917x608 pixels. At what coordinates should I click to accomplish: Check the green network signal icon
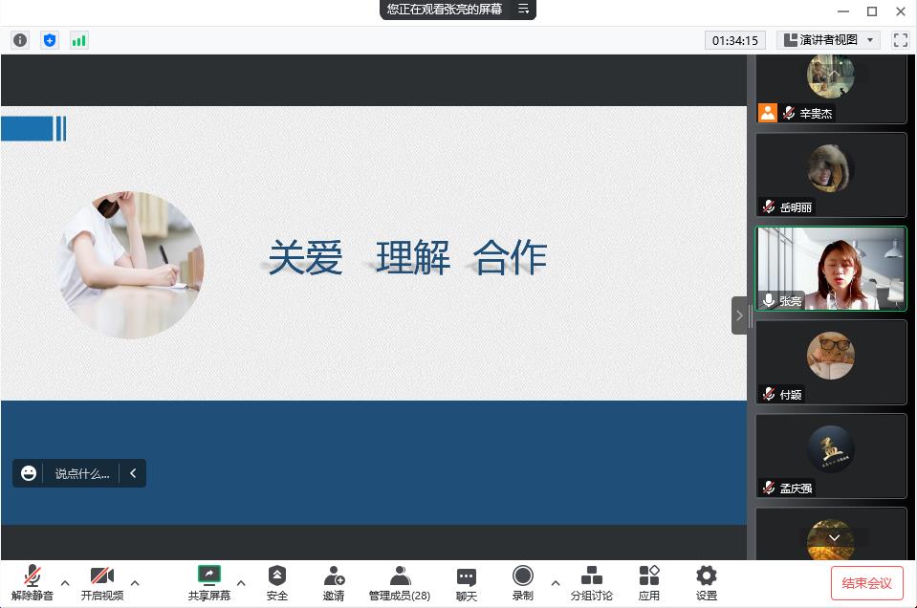point(79,40)
